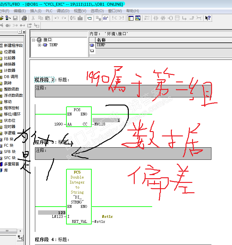Image resolution: width=232 pixels, height=245 pixels.
Task: Select 定时器 category
Action: coord(10,127)
